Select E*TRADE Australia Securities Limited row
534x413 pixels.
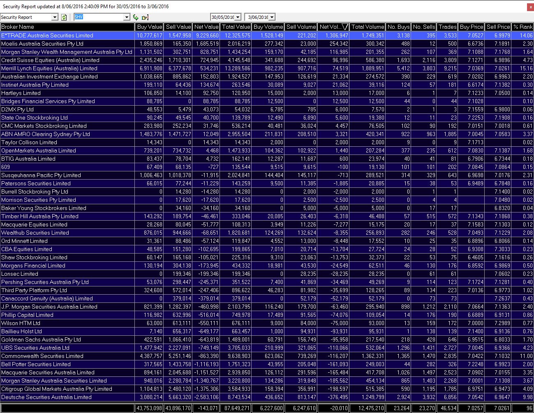click(267, 35)
